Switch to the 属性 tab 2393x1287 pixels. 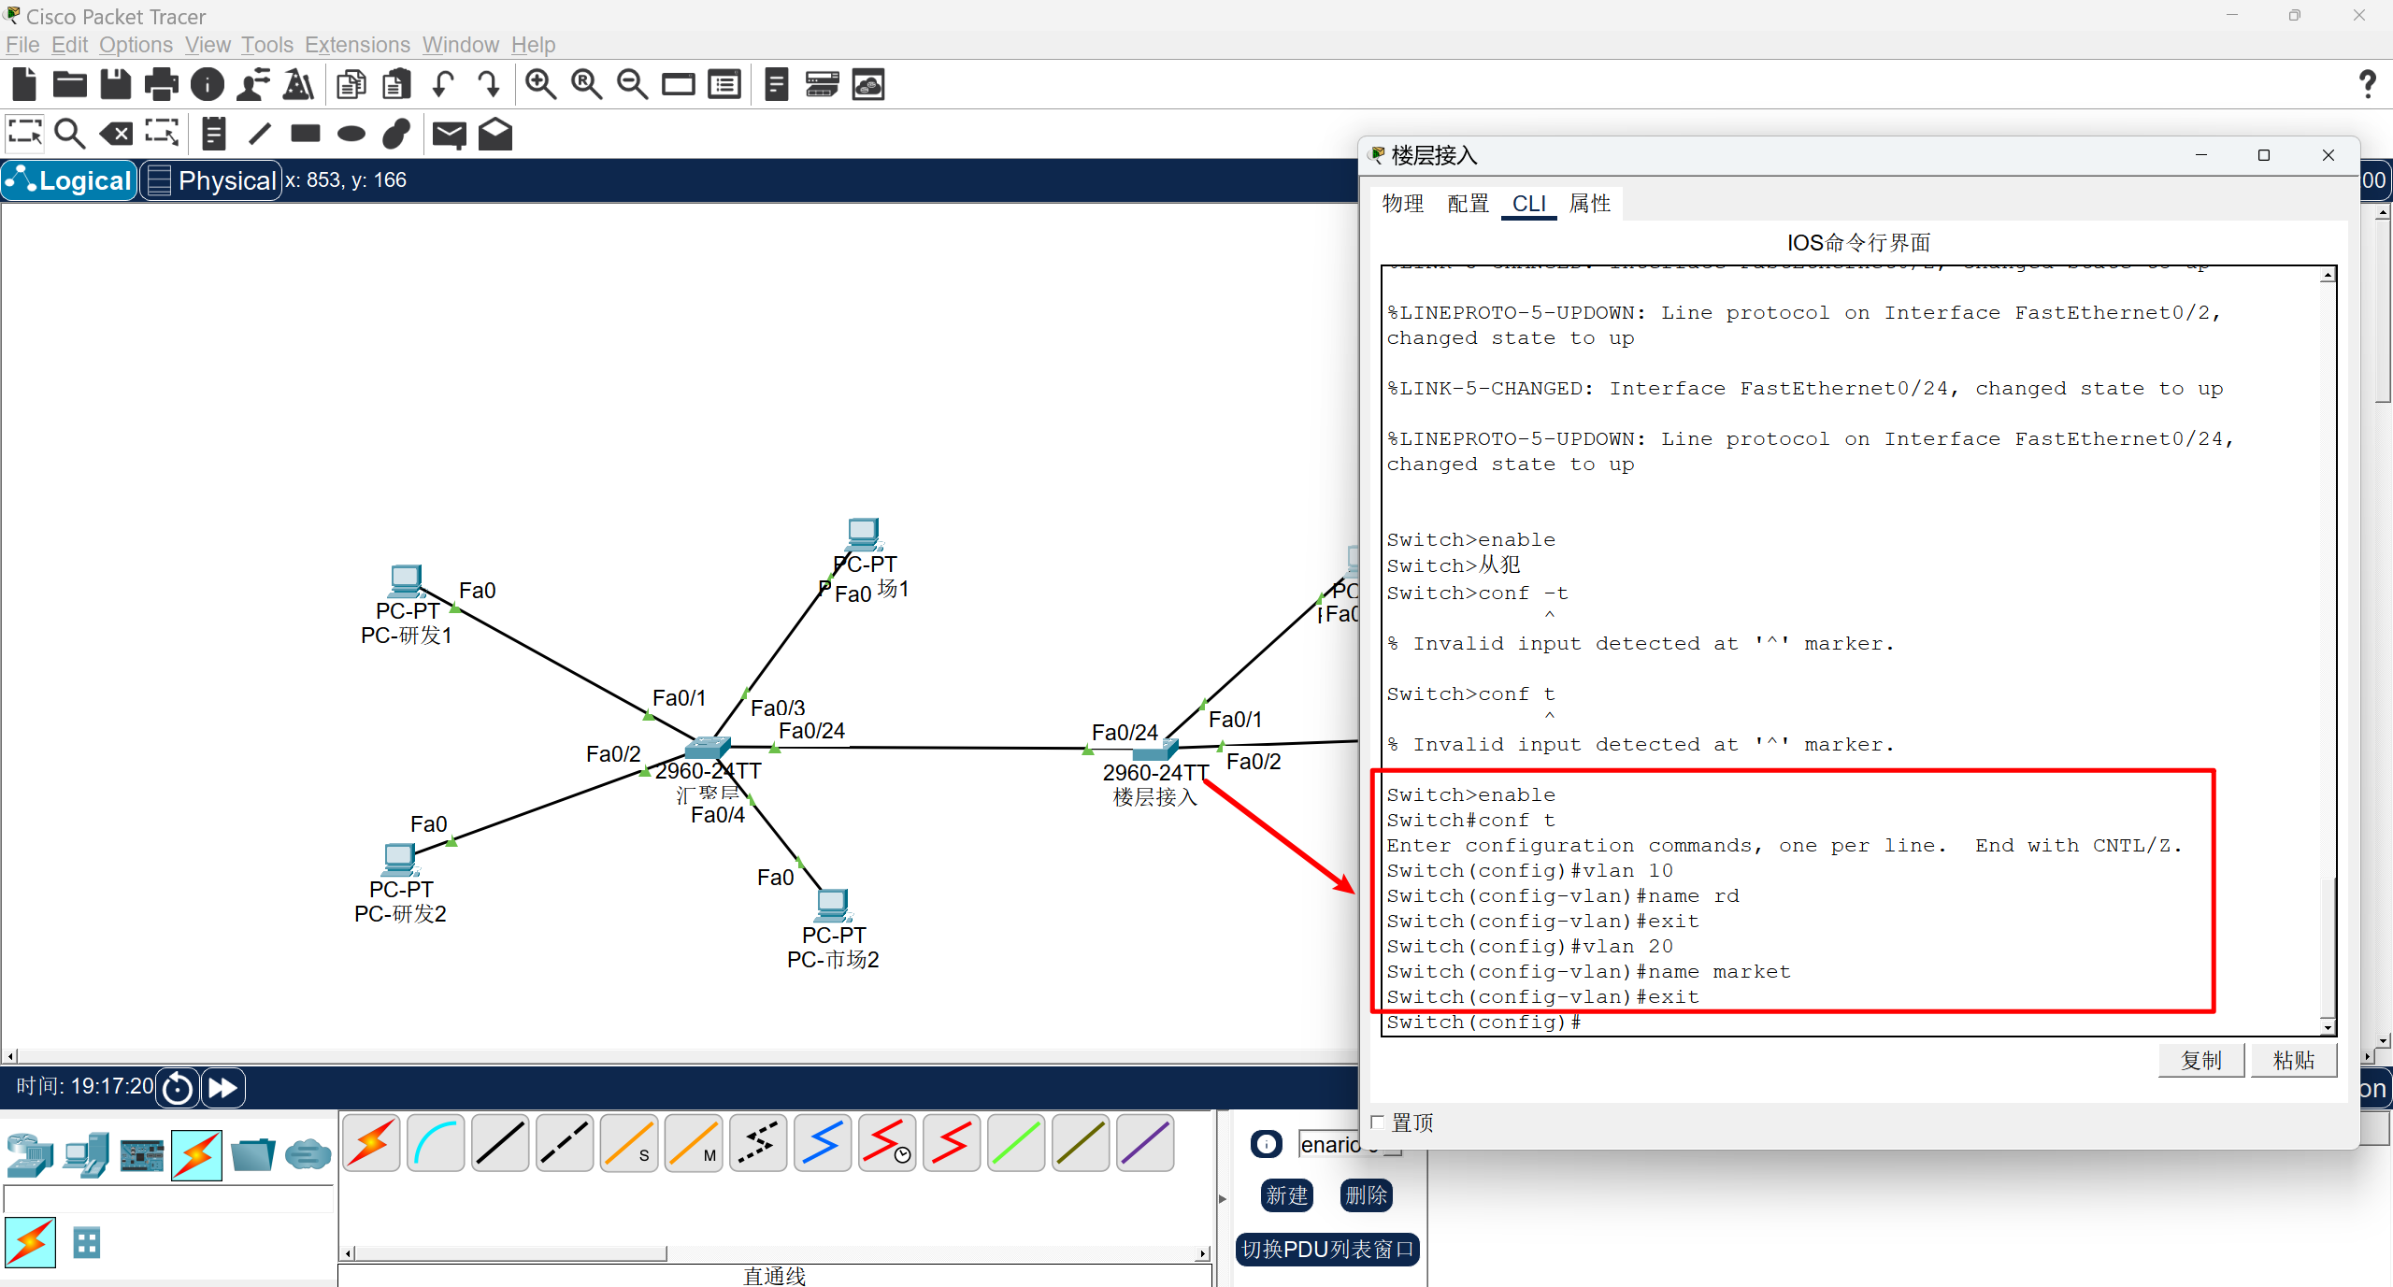pos(1589,204)
